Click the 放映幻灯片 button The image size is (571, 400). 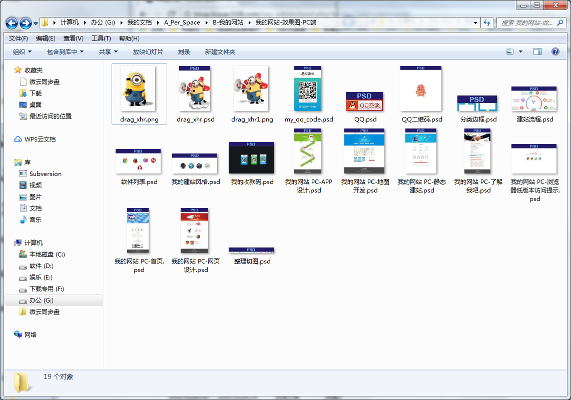click(x=148, y=51)
